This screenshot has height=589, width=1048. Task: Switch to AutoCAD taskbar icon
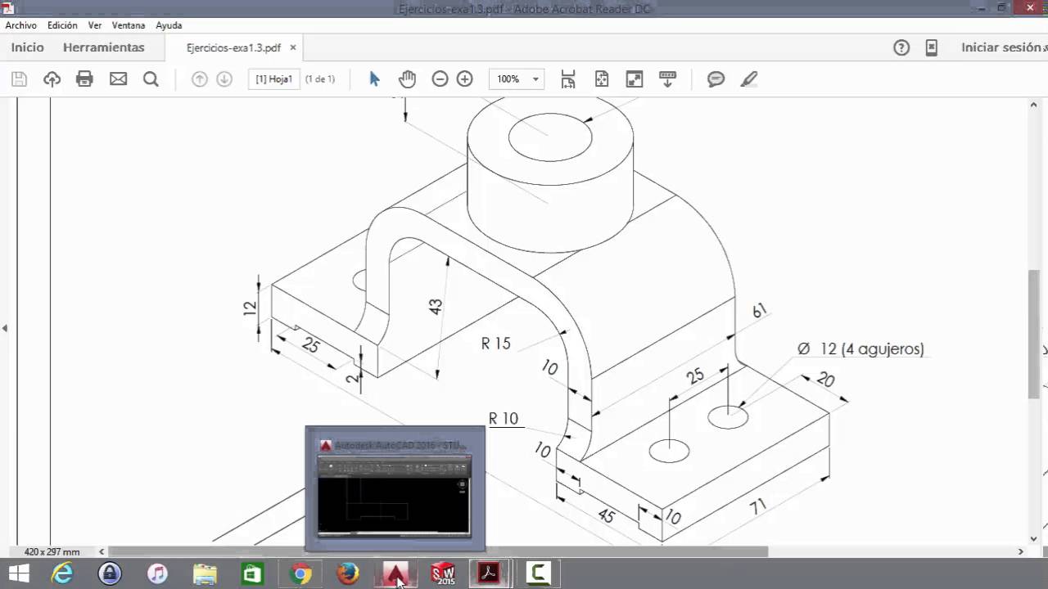pos(396,573)
